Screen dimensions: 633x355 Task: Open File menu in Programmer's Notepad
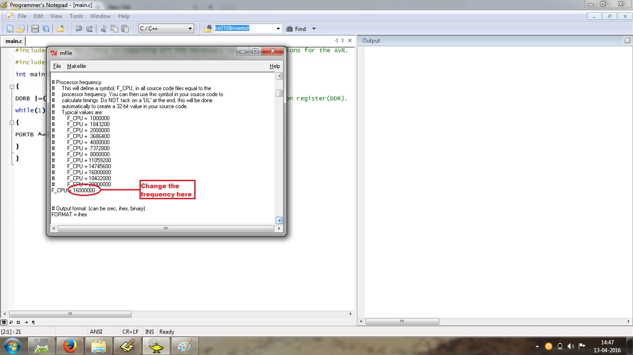point(22,16)
